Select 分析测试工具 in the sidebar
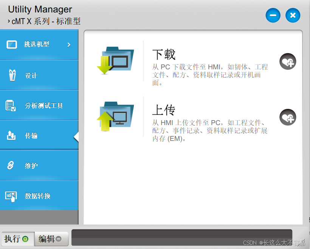 [x=39, y=105]
